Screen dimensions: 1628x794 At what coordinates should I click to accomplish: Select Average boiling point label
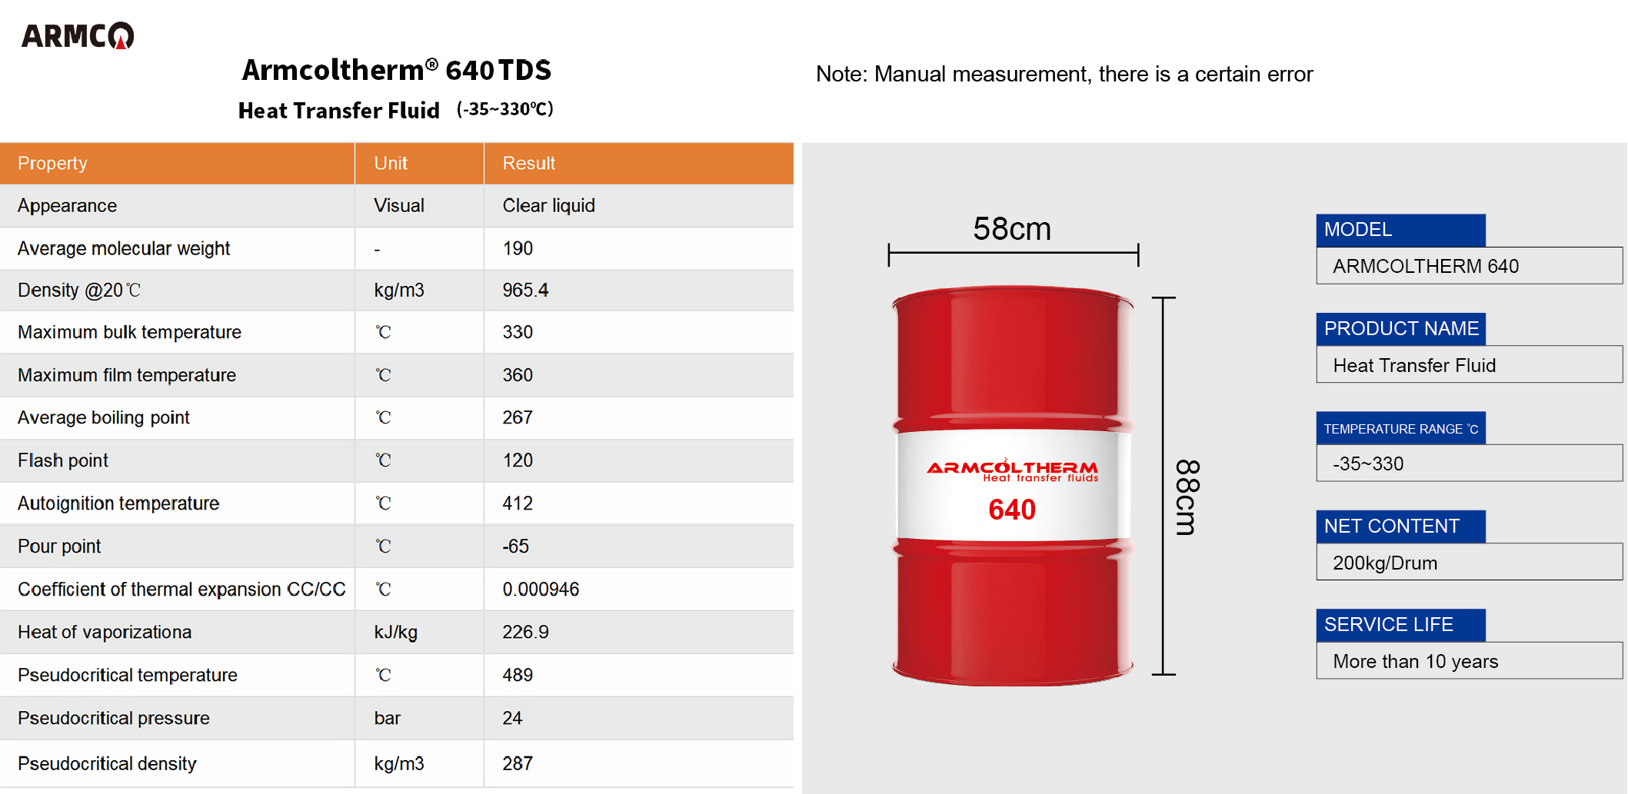[104, 417]
